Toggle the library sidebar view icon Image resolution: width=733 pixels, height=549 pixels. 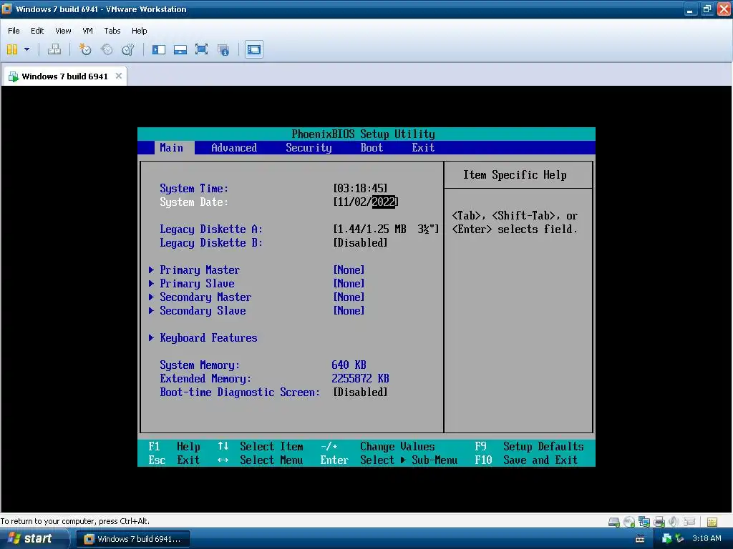click(x=159, y=49)
